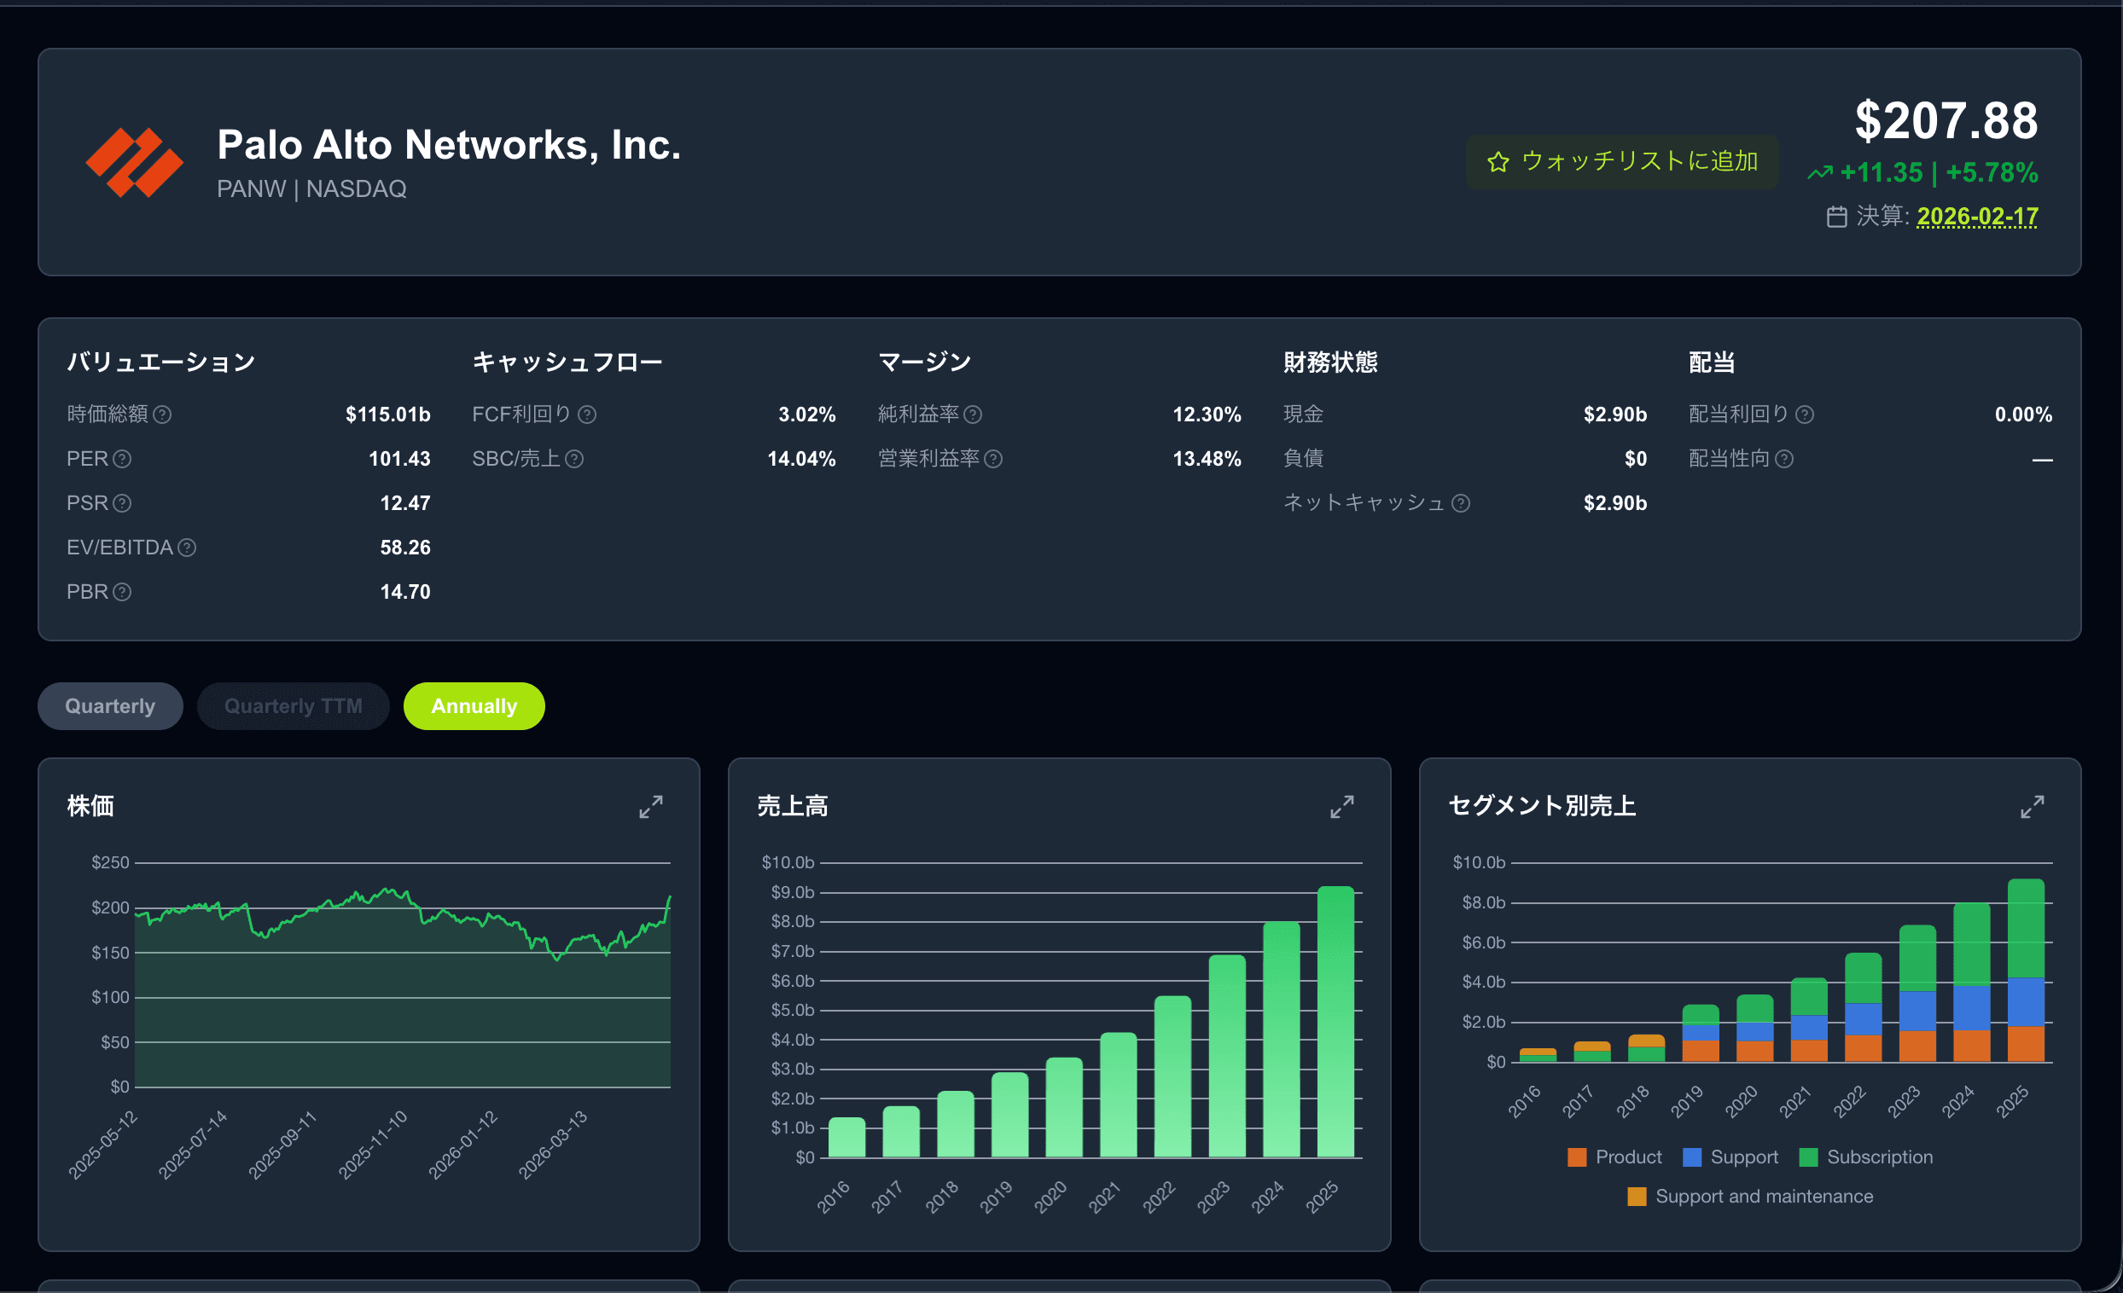2123x1293 pixels.
Task: Click the ウォッチリストに追加 button
Action: coord(1621,162)
